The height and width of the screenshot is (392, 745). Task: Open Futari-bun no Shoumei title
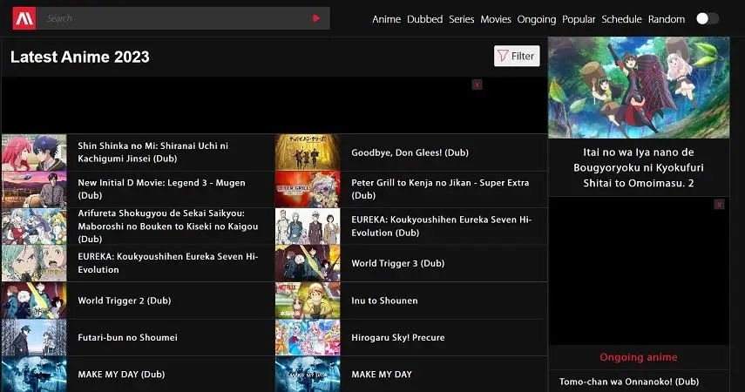127,337
